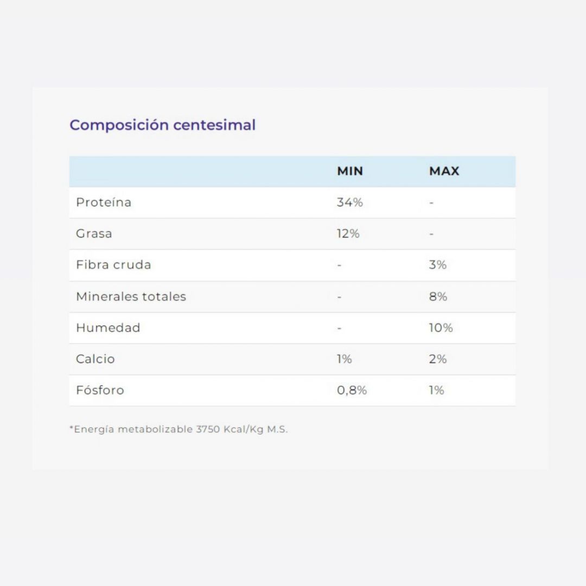The height and width of the screenshot is (586, 586).
Task: Click the Proteína row label
Action: 104,202
